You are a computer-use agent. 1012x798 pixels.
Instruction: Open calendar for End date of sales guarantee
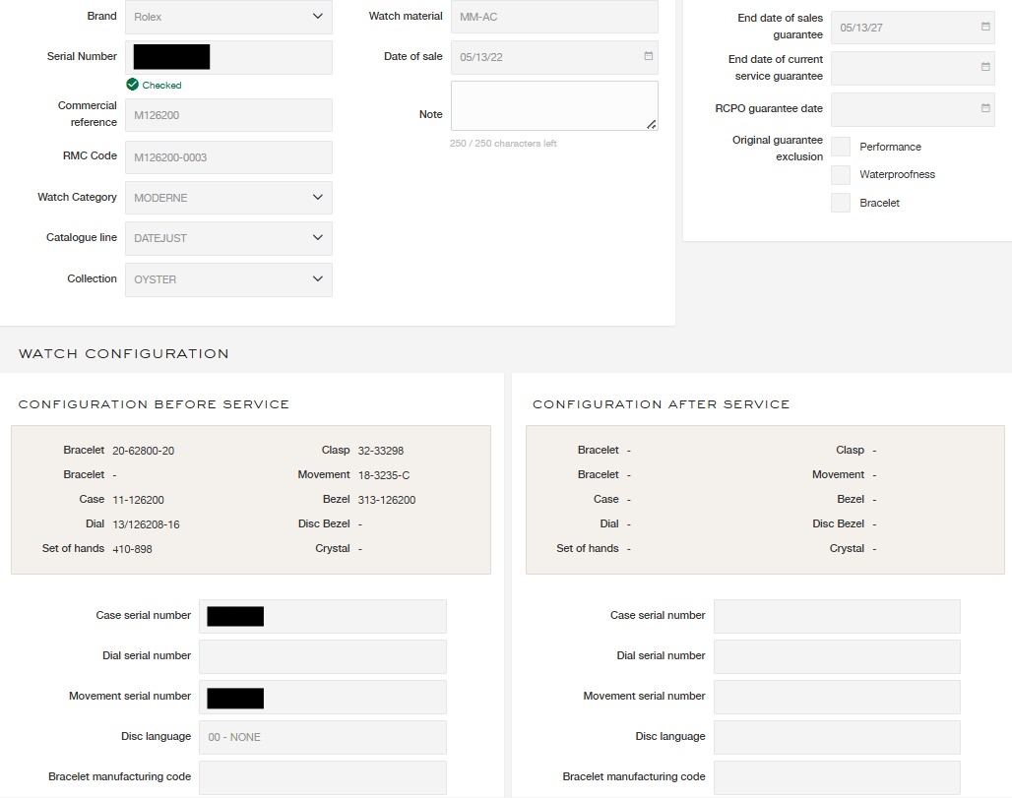pyautogui.click(x=985, y=27)
